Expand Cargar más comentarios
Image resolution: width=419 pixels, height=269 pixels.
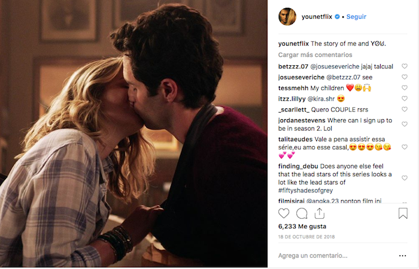click(315, 55)
